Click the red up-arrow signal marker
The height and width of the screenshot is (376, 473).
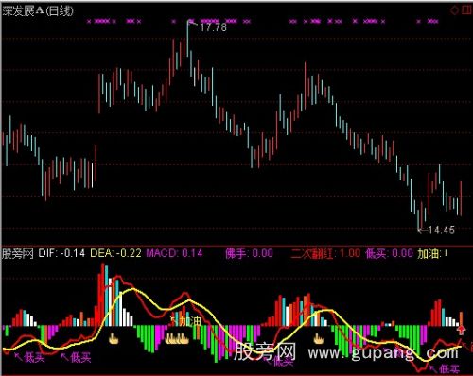click(462, 330)
